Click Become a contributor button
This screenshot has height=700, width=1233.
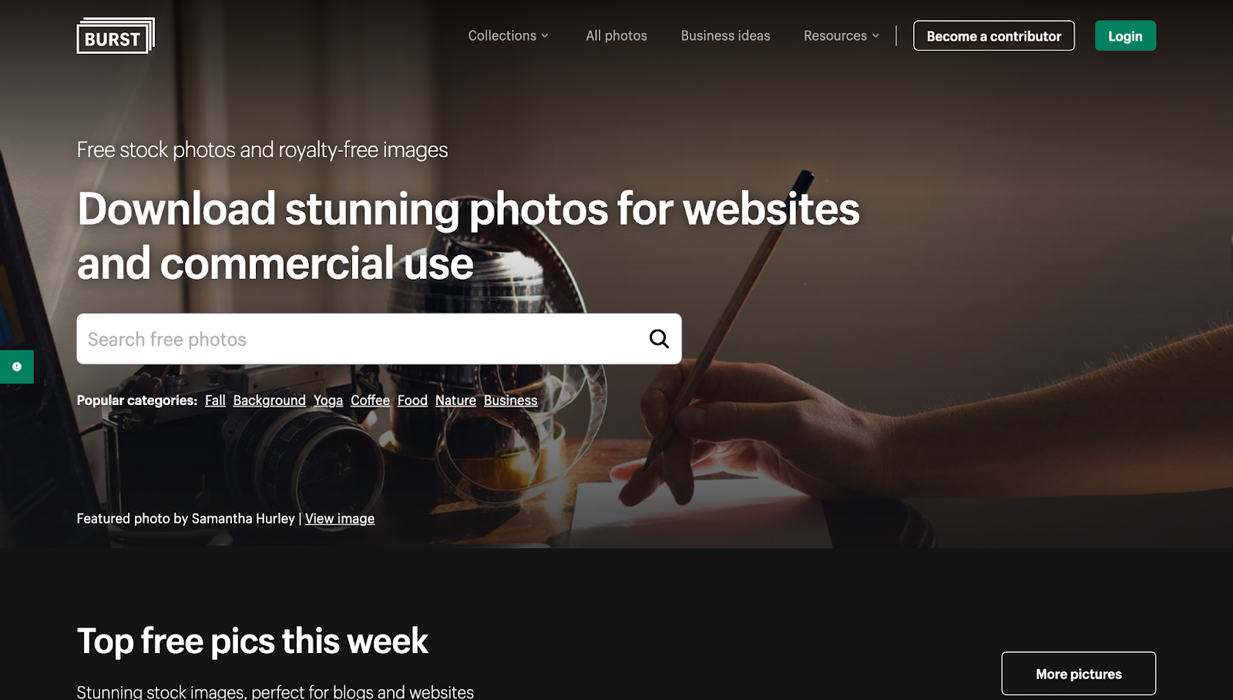coord(994,35)
